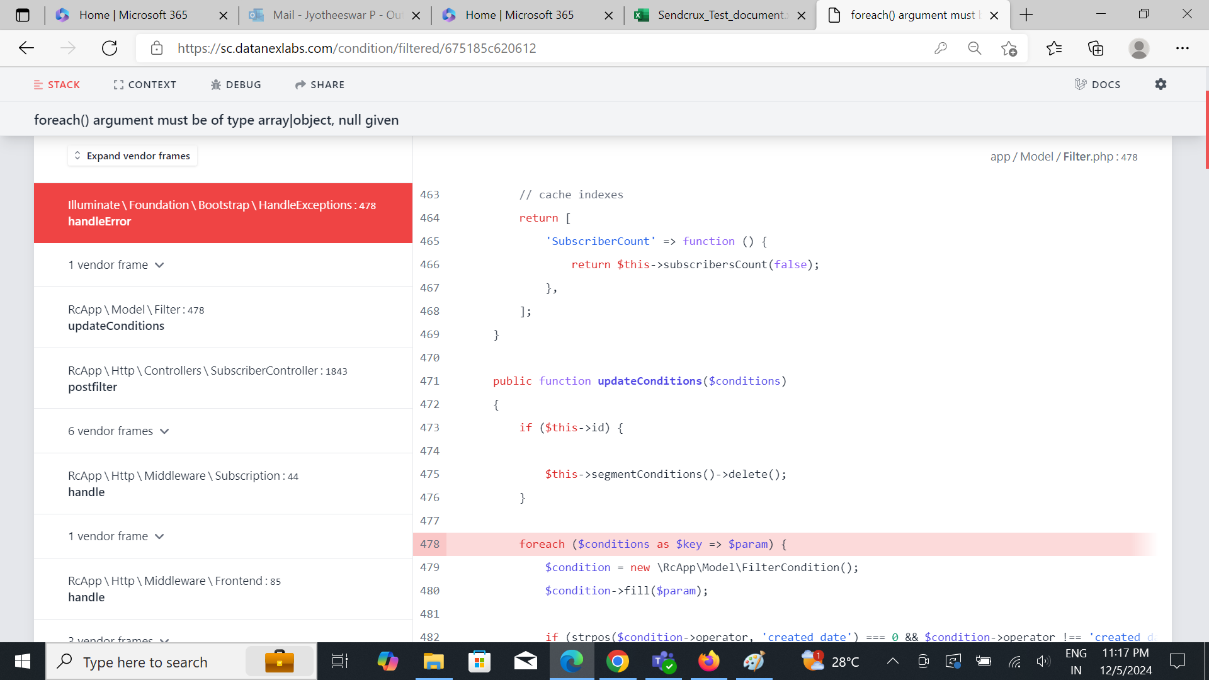
Task: Open the notification center
Action: pos(1177,661)
